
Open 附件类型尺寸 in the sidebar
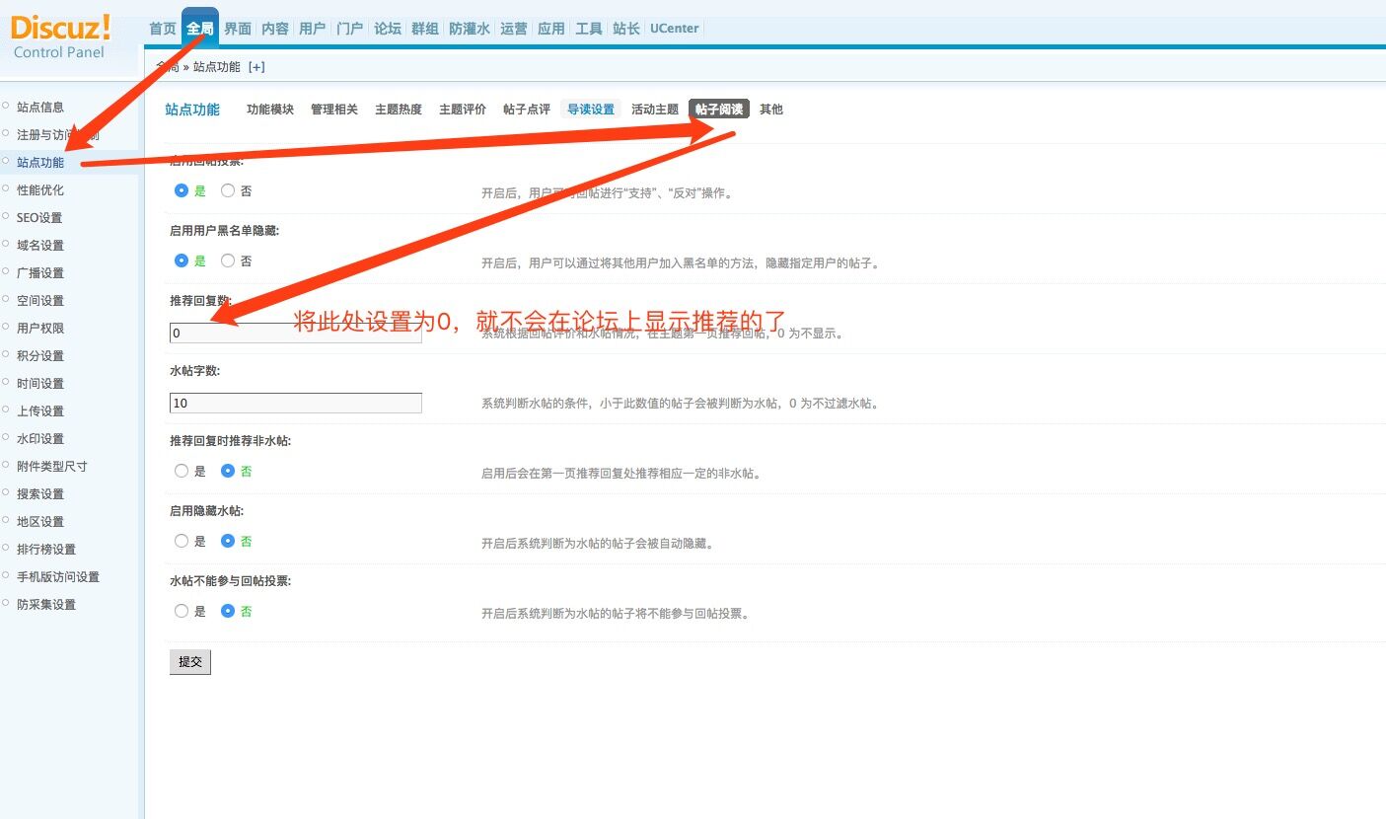pyautogui.click(x=52, y=467)
